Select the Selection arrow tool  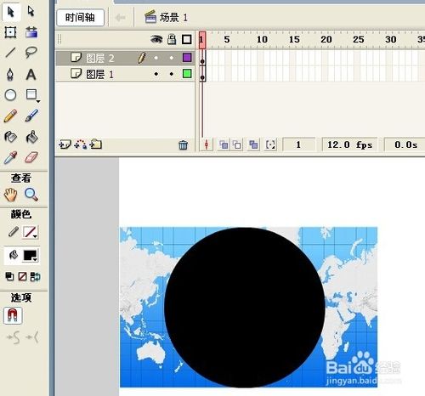pyautogui.click(x=11, y=12)
